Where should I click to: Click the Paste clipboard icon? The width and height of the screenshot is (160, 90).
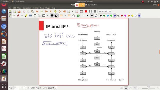32,11
